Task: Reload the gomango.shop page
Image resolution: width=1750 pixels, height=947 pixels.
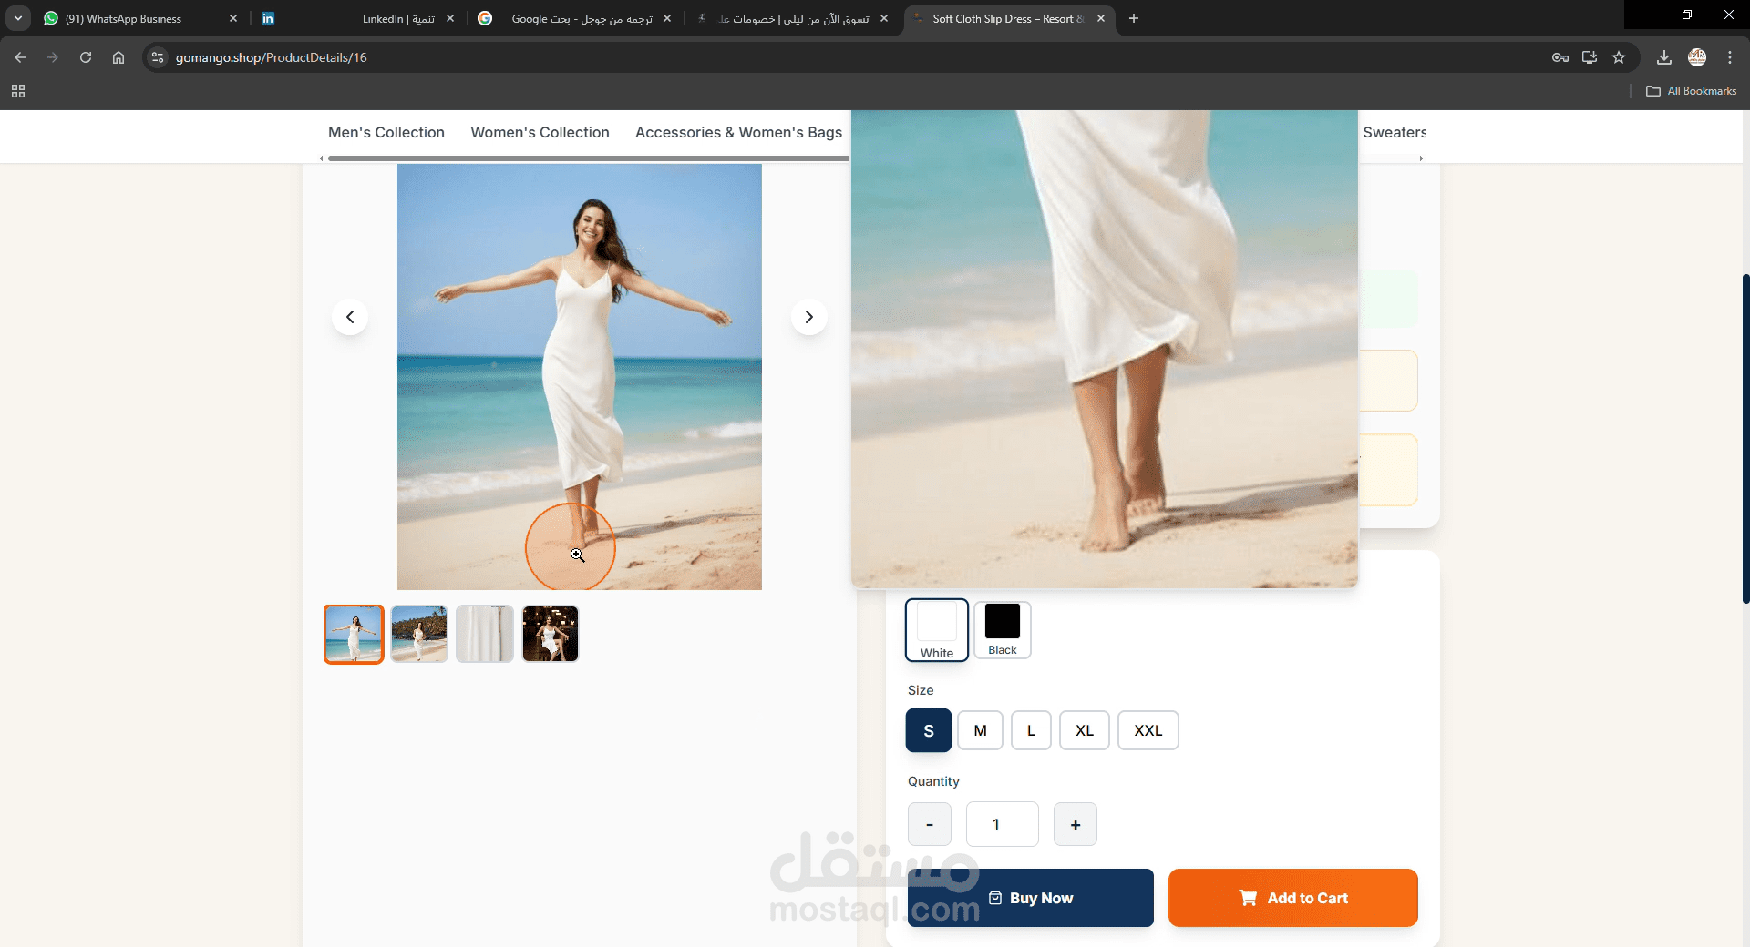Action: click(86, 57)
